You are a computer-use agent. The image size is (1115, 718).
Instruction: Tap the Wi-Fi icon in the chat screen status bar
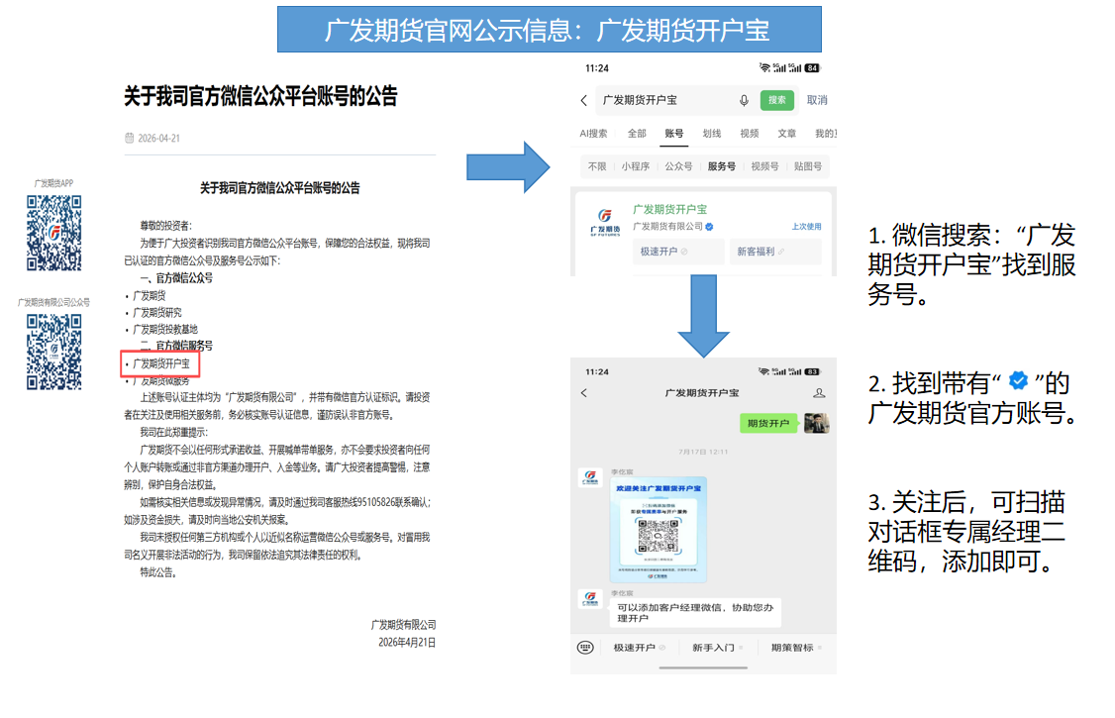[764, 371]
